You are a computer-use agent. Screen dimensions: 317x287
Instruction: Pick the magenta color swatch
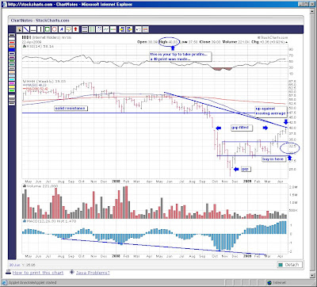(12, 83)
